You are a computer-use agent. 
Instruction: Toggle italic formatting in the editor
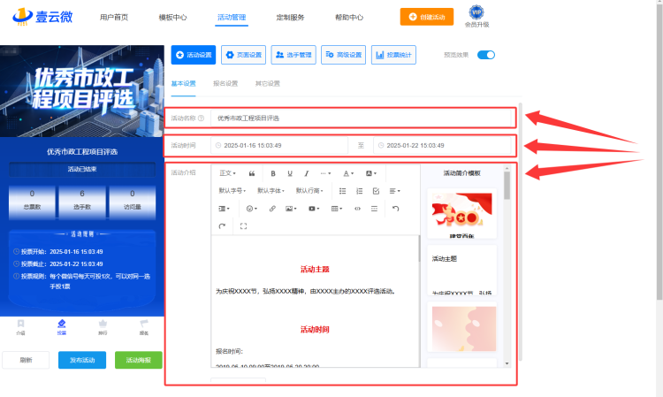pos(307,173)
